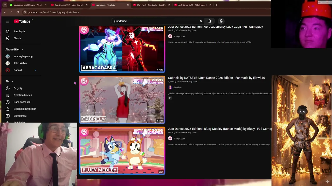Image resolution: width=332 pixels, height=186 pixels.
Task: Switch to Just Dance 2017 Düm Tek Tek tab
Action: [x=69, y=5]
